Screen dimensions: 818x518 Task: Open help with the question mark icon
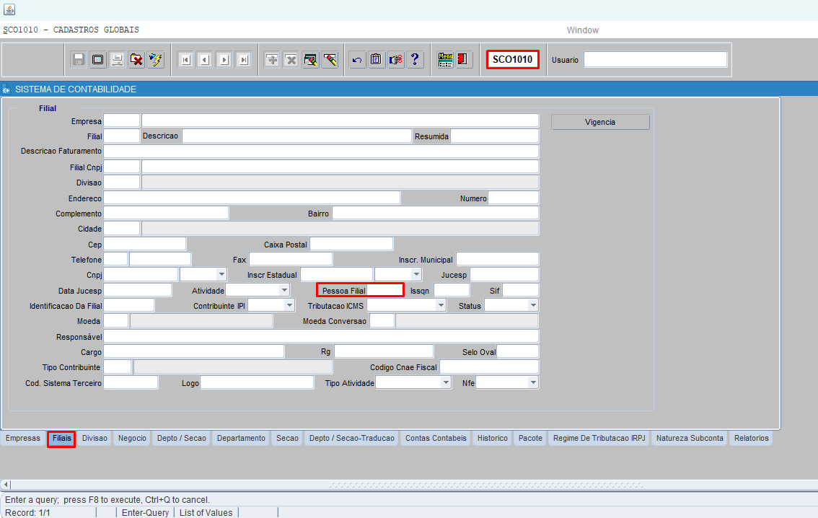pyautogui.click(x=415, y=60)
